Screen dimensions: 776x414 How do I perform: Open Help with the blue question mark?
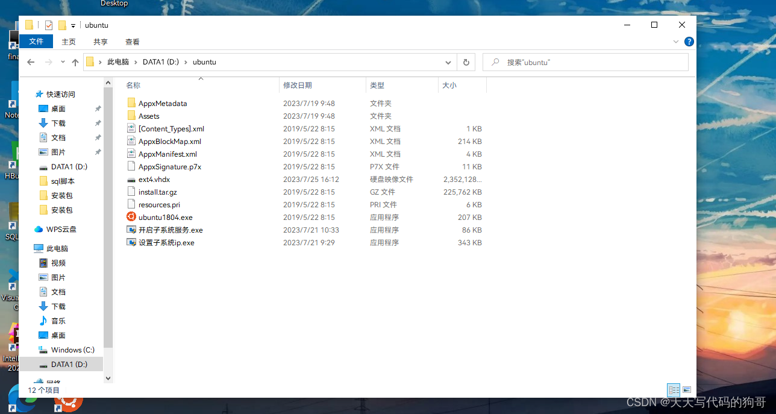(x=689, y=42)
